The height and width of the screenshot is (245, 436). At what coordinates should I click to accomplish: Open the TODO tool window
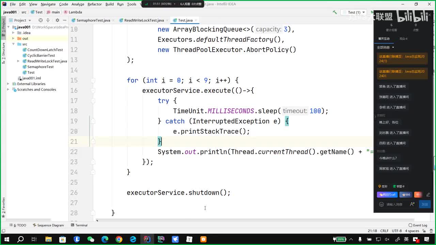[18, 225]
